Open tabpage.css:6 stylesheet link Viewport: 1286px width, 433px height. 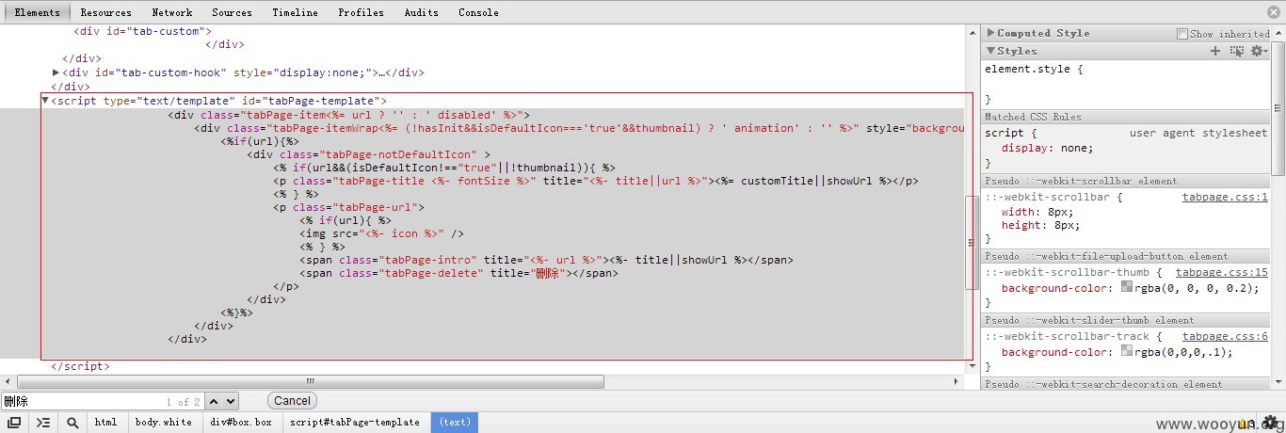tap(1225, 337)
